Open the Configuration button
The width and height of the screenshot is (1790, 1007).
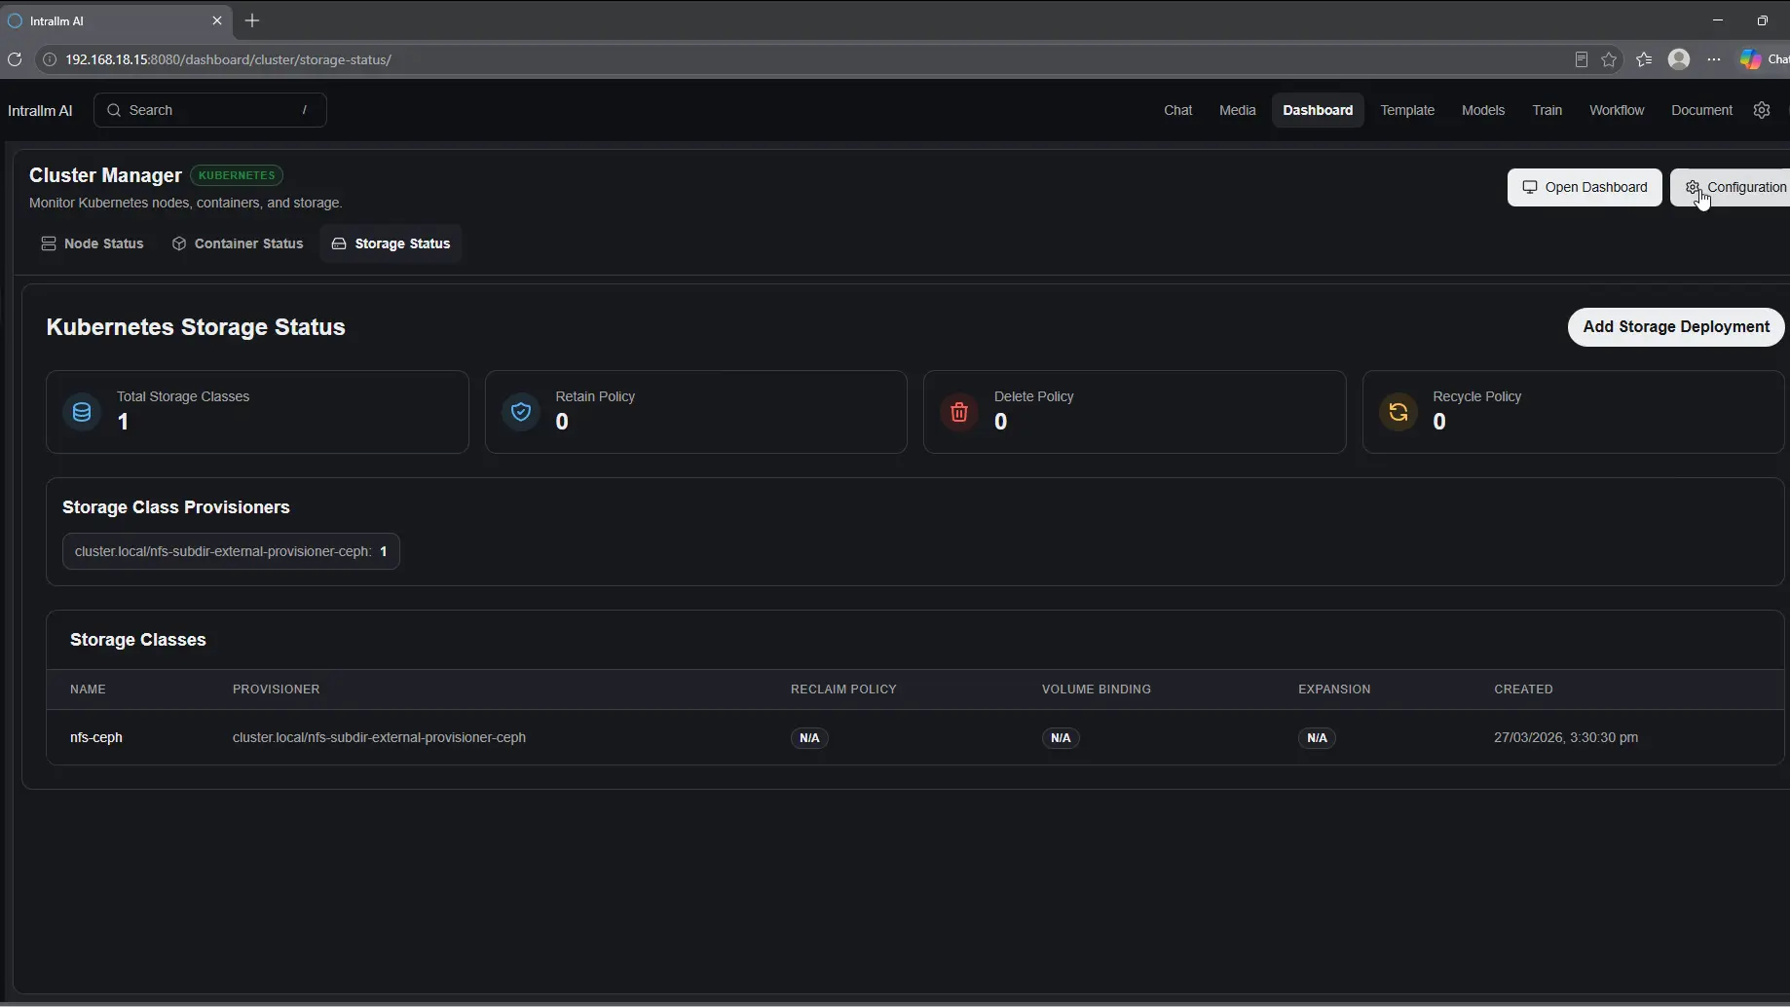1731,187
